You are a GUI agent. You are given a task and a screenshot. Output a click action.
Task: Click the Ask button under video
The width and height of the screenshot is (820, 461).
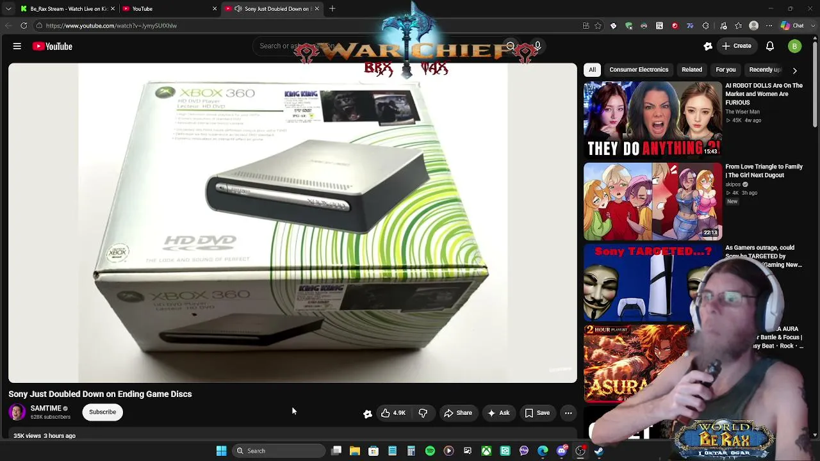[498, 413]
